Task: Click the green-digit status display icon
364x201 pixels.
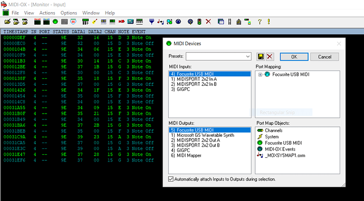Action: (x=112, y=22)
